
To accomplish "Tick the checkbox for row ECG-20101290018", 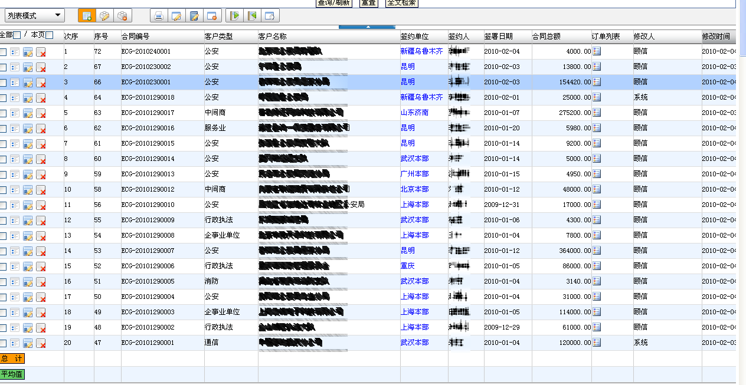I will (x=3, y=98).
